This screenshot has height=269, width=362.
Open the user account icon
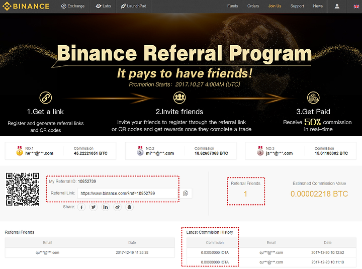coord(337,6)
